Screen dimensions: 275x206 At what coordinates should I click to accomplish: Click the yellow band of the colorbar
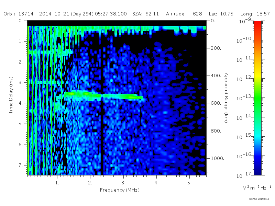click(257, 75)
